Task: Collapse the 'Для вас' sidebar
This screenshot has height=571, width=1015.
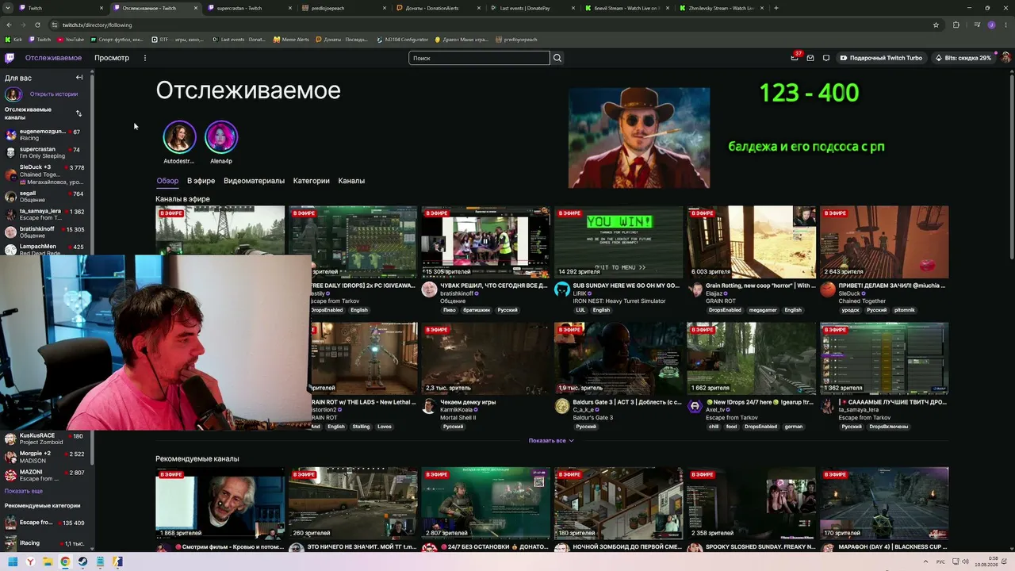Action: tap(79, 78)
